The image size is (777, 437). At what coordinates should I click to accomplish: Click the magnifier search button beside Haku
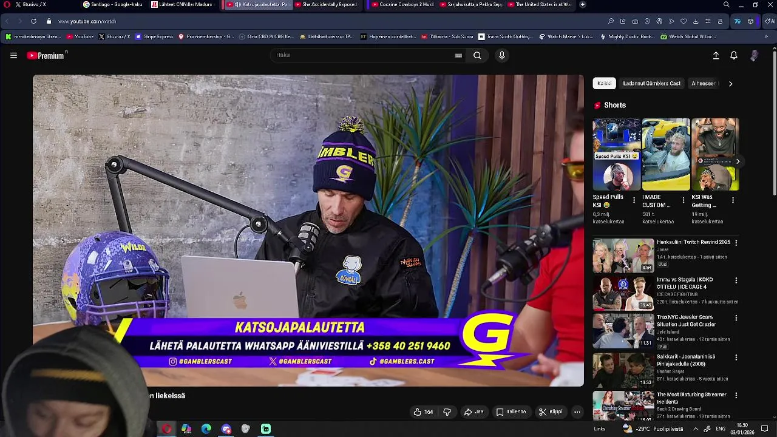point(477,55)
